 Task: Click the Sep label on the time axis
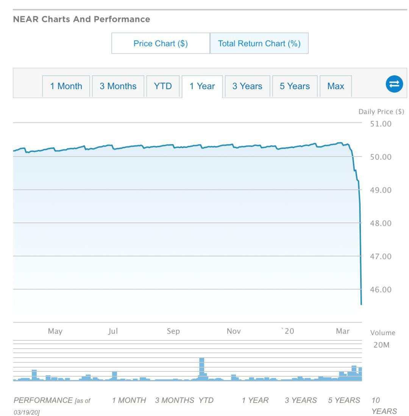(x=173, y=331)
